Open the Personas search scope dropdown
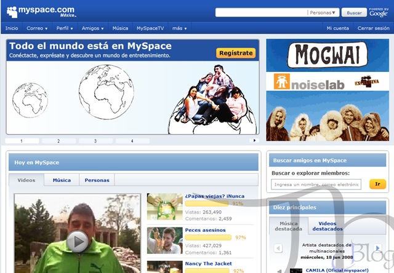 (x=323, y=12)
